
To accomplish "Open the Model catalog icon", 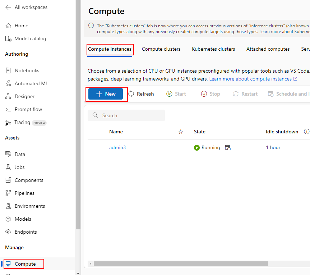I will coord(8,39).
